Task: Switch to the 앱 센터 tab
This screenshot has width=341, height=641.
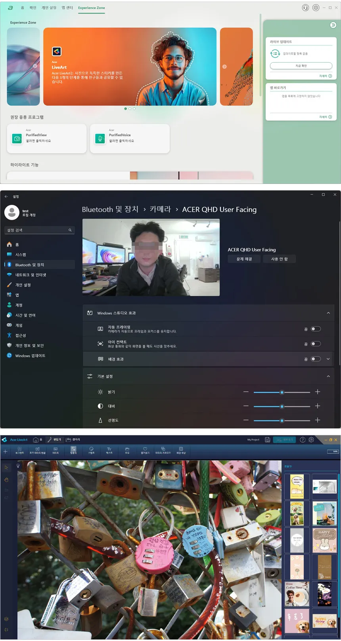Action: tap(67, 8)
